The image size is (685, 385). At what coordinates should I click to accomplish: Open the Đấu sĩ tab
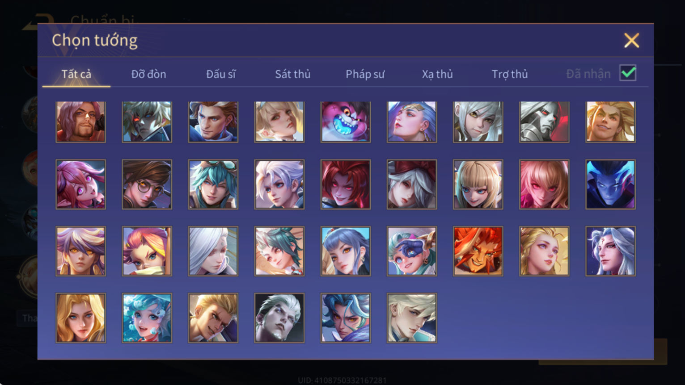220,74
